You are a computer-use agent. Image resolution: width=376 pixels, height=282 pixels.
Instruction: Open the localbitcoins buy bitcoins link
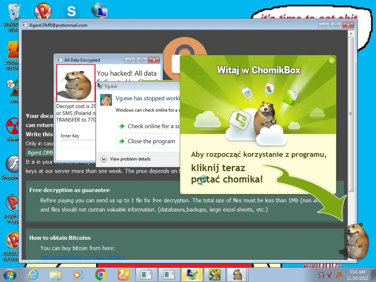(x=83, y=257)
